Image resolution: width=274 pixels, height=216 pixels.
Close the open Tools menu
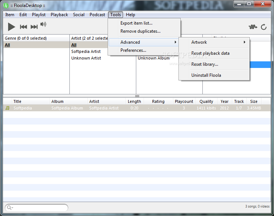pyautogui.click(x=115, y=15)
